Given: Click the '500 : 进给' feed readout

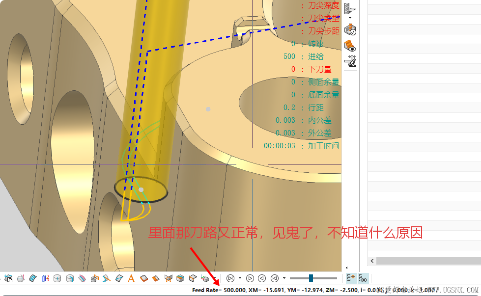Looking at the screenshot, I should pos(303,56).
